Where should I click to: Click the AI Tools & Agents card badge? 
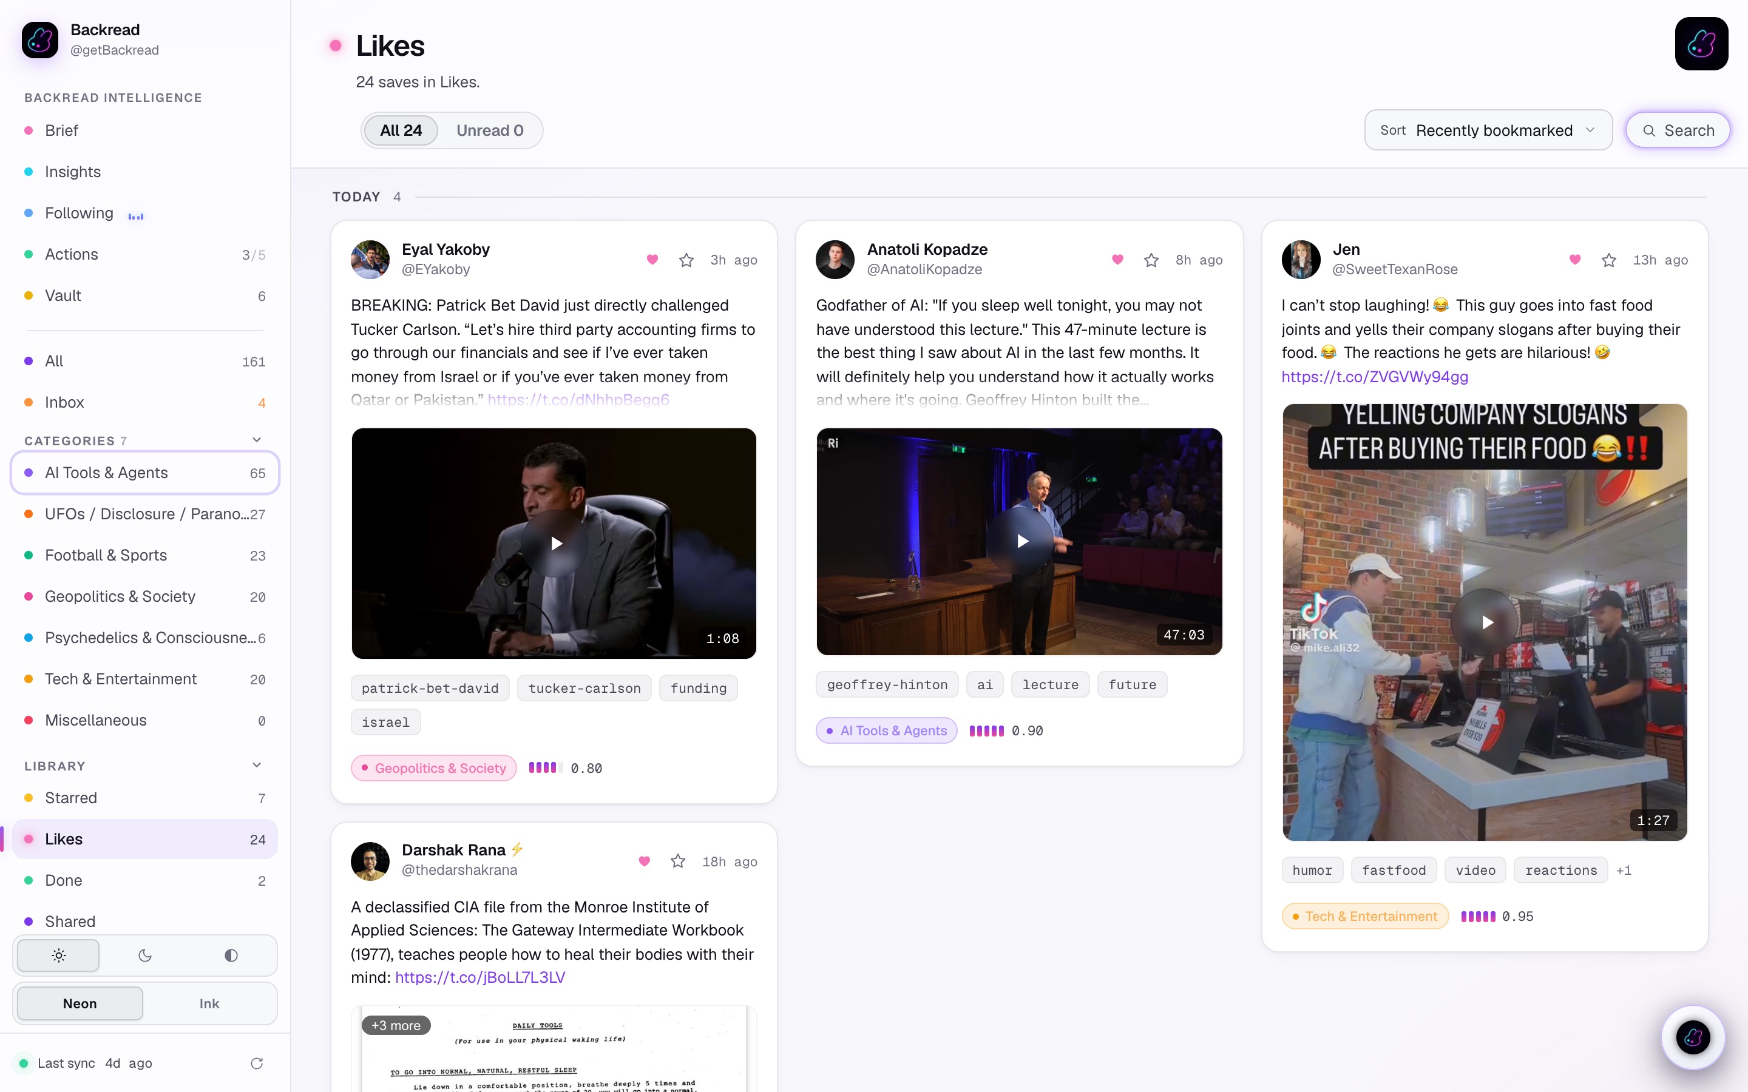pyautogui.click(x=886, y=730)
